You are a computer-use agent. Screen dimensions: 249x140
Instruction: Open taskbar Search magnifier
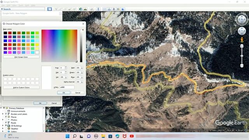[74, 136]
